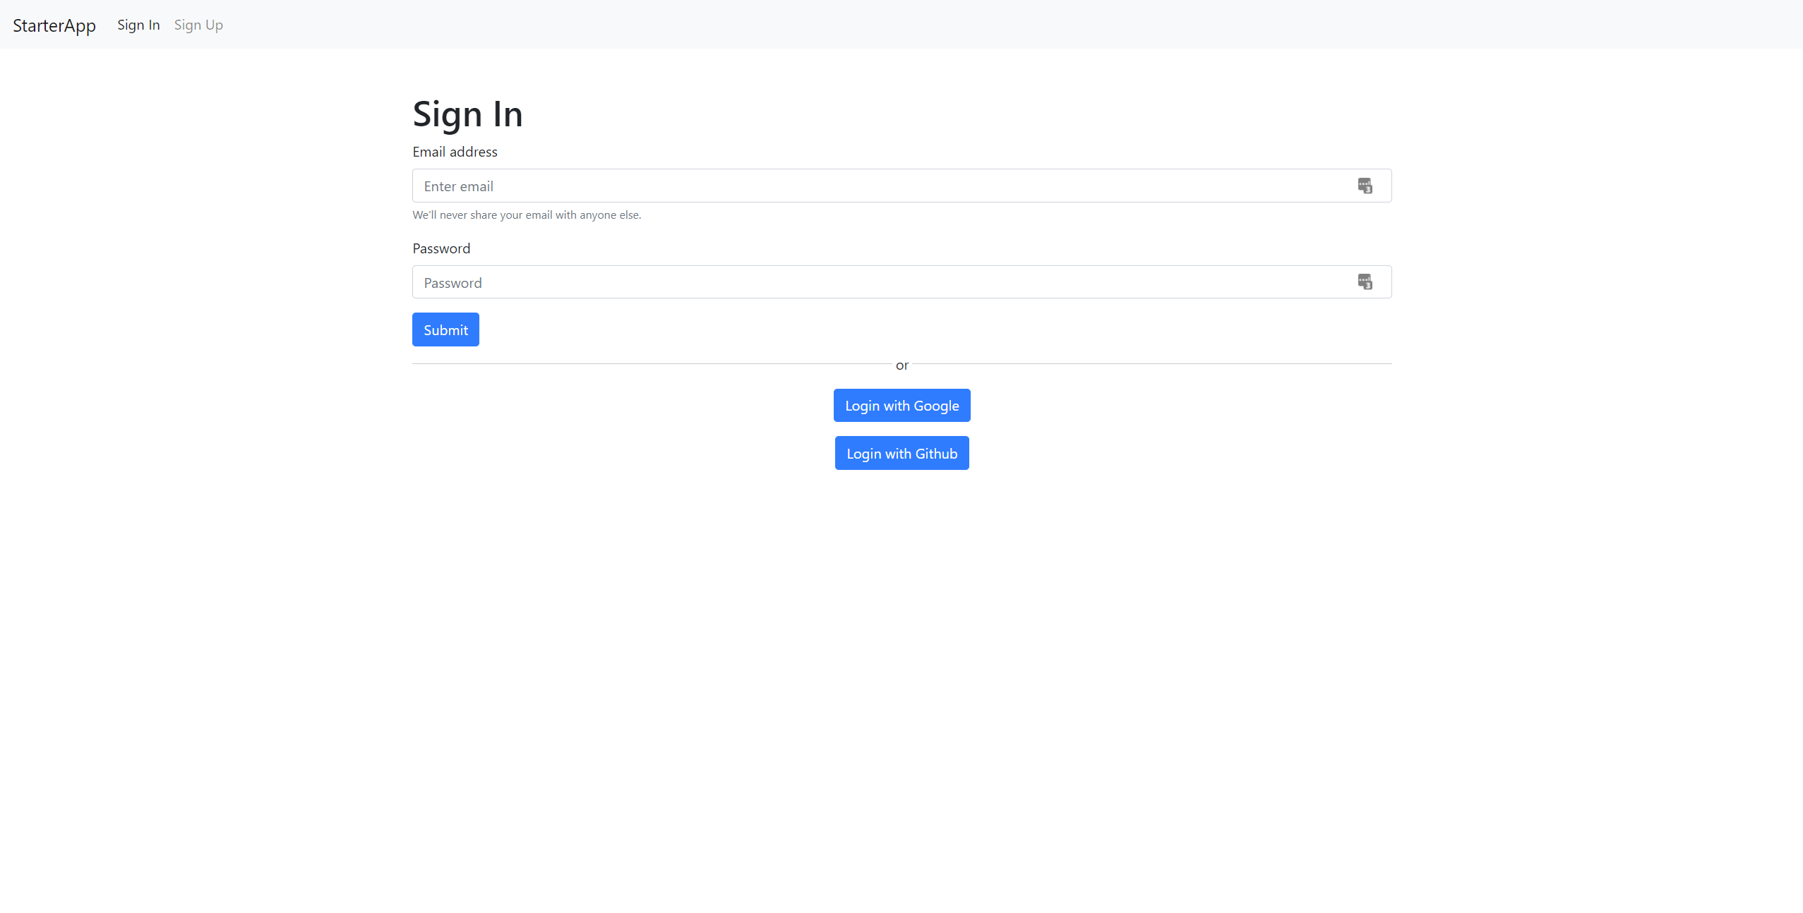This screenshot has width=1803, height=913.
Task: Choose Login with Github
Action: pyautogui.click(x=901, y=453)
